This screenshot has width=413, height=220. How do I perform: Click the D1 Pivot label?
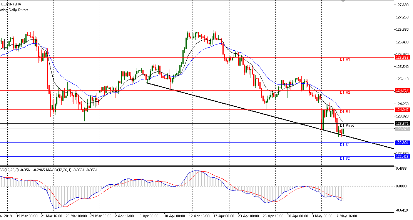(347, 126)
